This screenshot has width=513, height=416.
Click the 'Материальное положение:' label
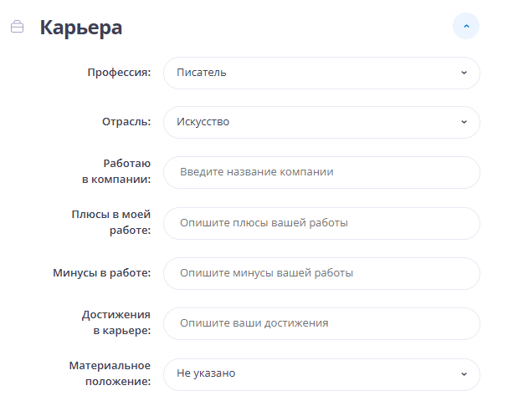click(x=110, y=373)
